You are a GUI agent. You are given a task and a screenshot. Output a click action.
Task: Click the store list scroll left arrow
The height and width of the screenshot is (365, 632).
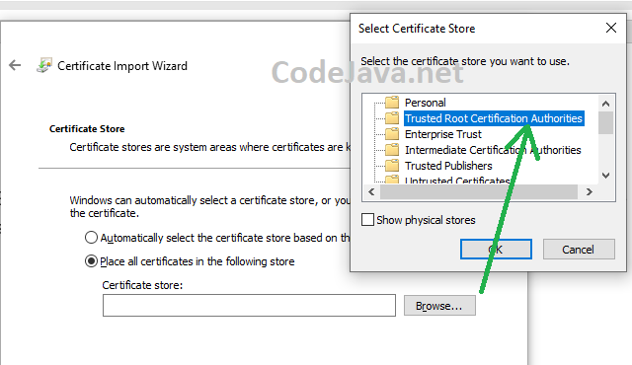371,192
